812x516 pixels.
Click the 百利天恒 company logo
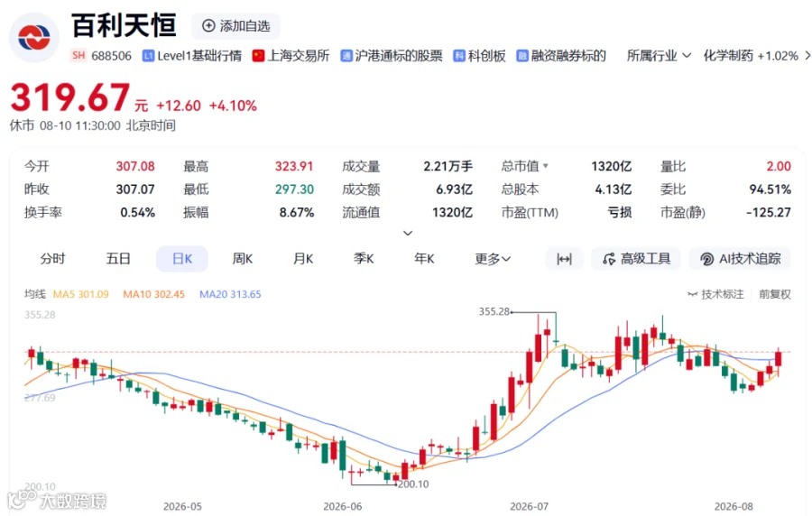[34, 37]
